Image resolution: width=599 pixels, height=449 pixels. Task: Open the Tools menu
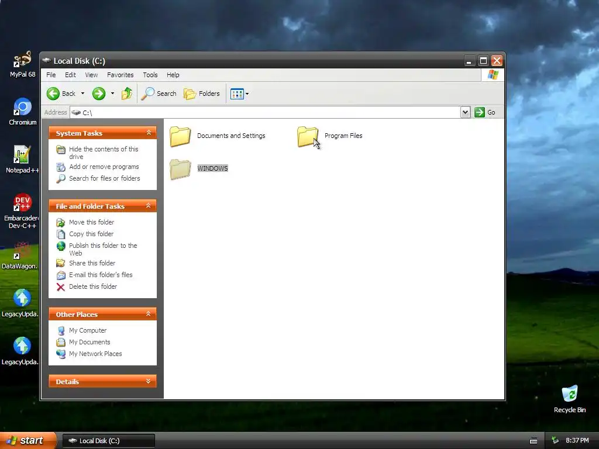(x=150, y=75)
